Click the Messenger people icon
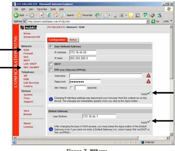 (x=159, y=15)
